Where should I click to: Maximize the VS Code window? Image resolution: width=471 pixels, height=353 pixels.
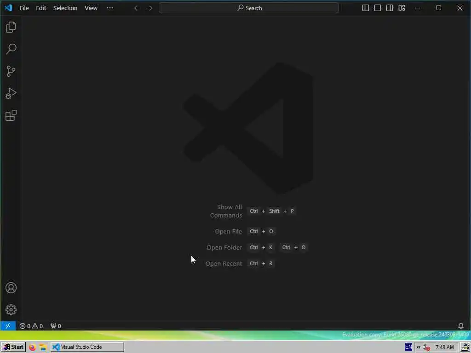click(438, 8)
